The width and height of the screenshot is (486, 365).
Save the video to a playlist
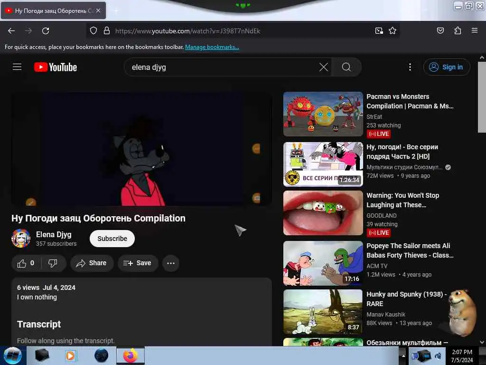(138, 263)
